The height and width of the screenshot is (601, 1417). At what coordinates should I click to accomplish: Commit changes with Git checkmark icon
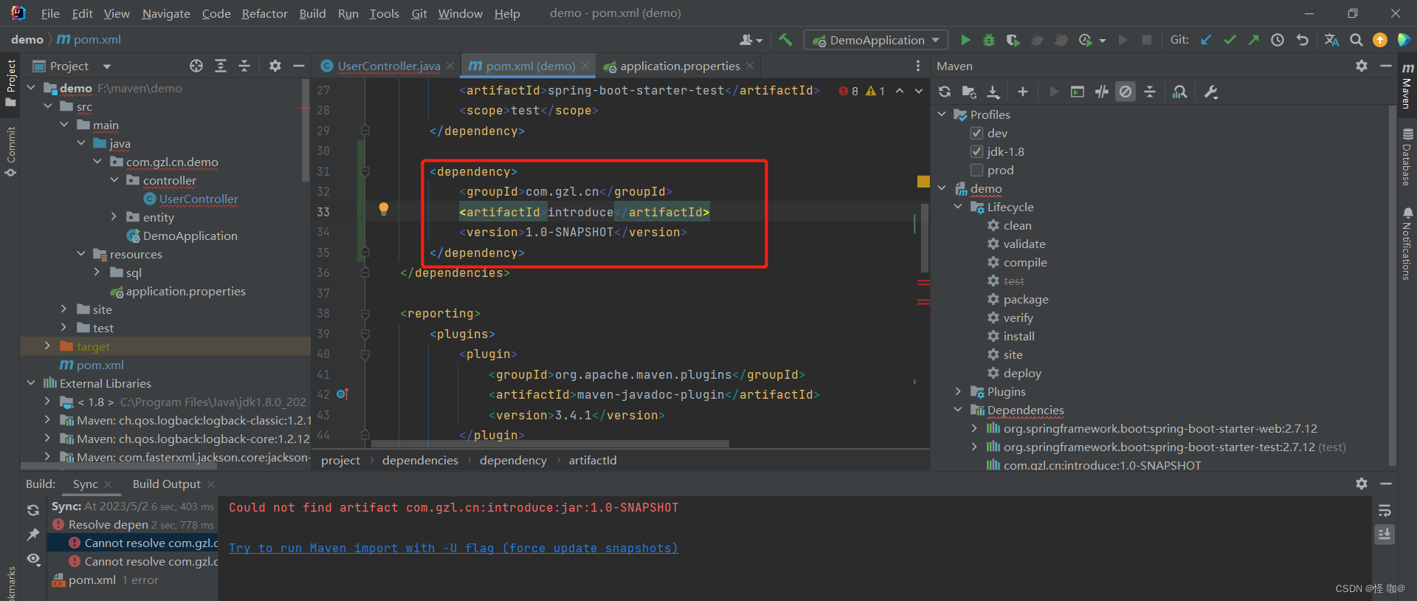[1230, 40]
